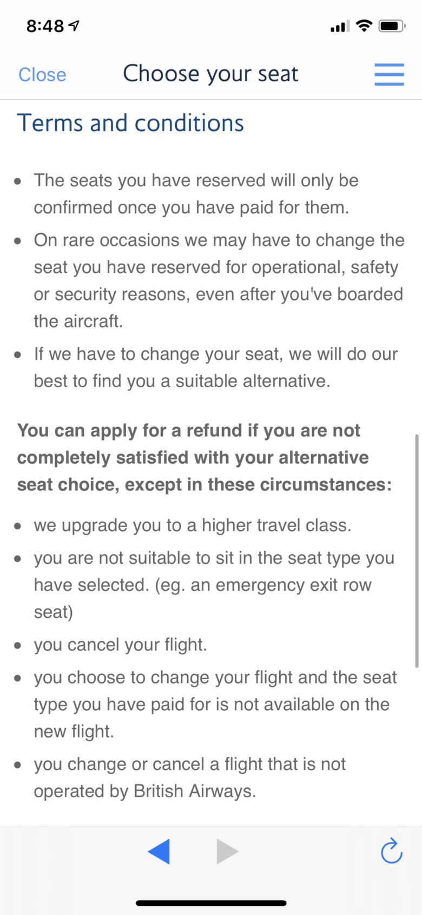Click the "Terms and conditions" heading
The width and height of the screenshot is (422, 915).
tap(130, 123)
